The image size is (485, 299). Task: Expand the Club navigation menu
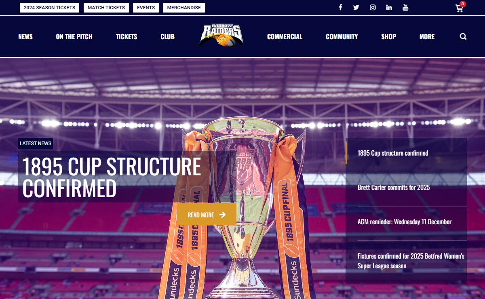(168, 36)
